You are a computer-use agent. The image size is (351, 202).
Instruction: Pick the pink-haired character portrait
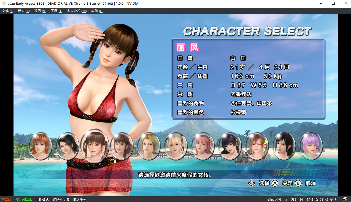tap(203, 146)
